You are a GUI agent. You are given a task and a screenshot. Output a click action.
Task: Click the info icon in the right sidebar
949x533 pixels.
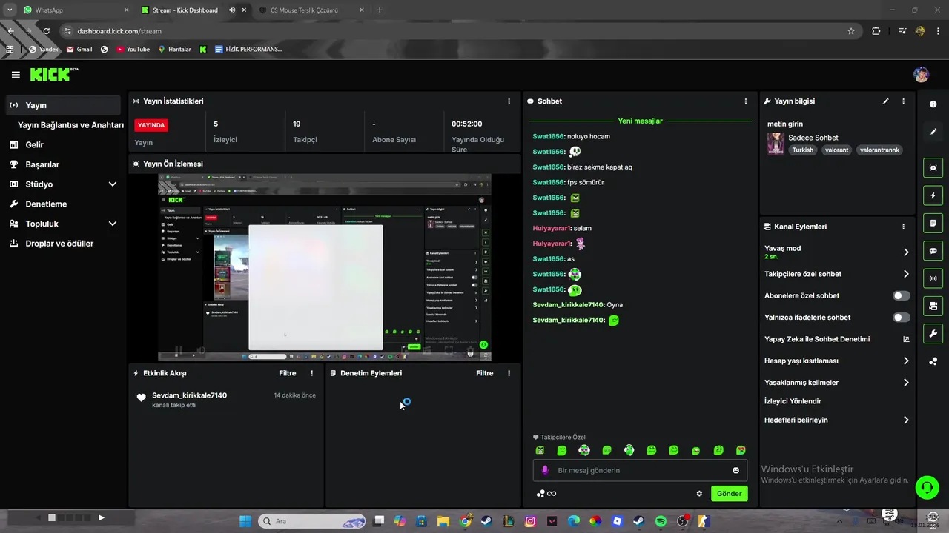[933, 104]
